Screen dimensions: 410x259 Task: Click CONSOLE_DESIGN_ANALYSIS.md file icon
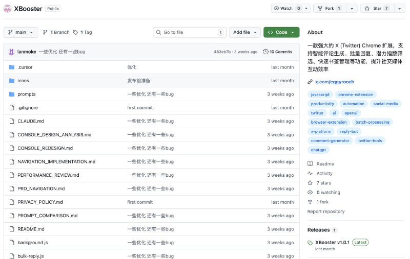12,135
